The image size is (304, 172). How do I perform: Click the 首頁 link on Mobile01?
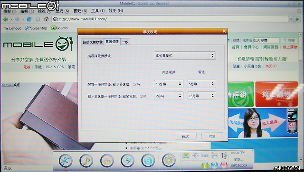[236, 47]
